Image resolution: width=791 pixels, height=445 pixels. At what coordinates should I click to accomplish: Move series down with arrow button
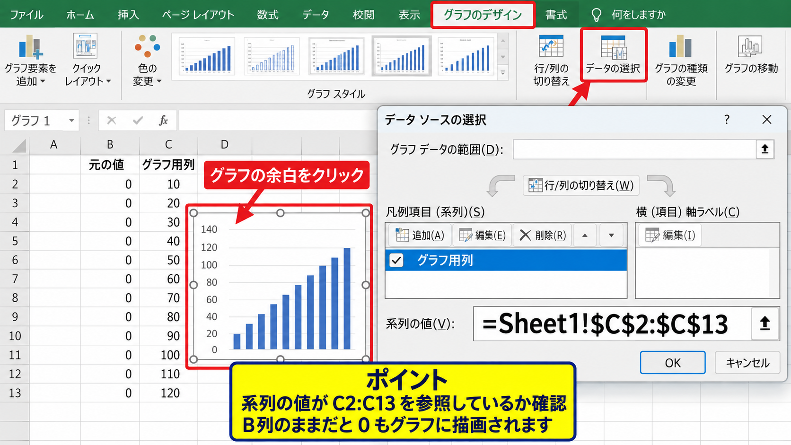(x=611, y=235)
